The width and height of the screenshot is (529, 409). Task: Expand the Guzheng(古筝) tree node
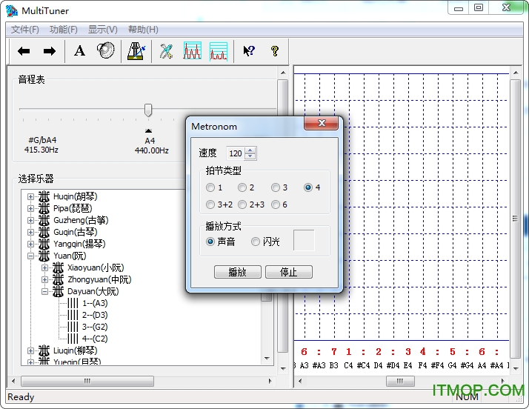30,220
